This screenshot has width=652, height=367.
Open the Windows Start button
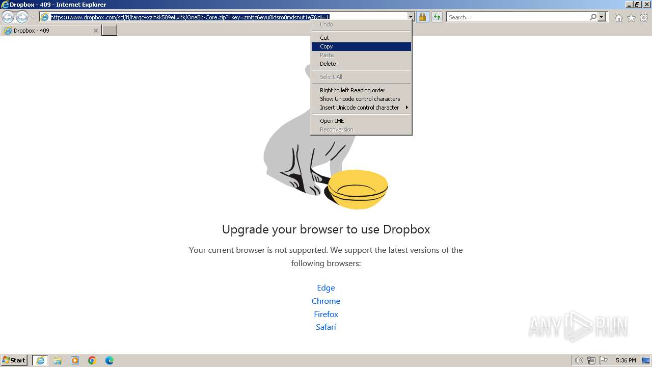tap(14, 360)
